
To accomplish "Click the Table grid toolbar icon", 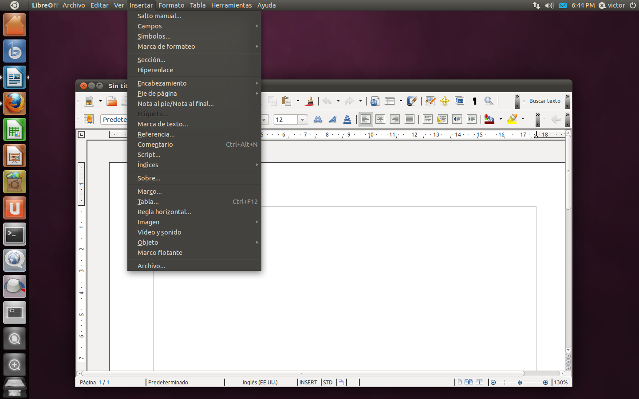I will pyautogui.click(x=390, y=101).
